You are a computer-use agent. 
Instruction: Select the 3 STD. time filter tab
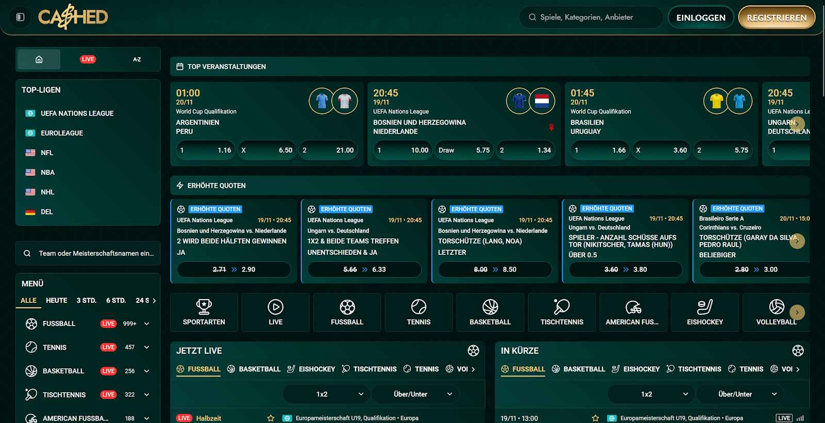pyautogui.click(x=86, y=300)
